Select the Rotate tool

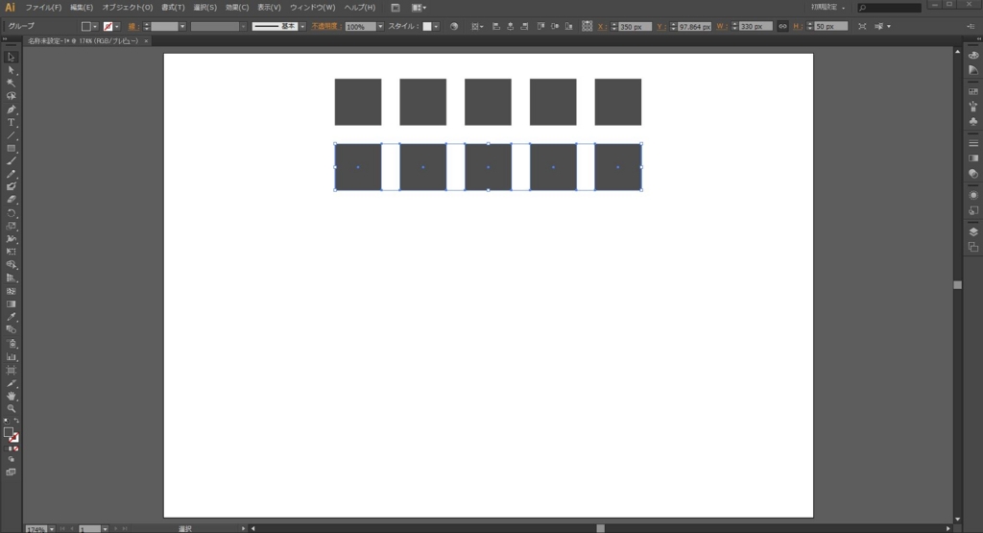point(11,213)
